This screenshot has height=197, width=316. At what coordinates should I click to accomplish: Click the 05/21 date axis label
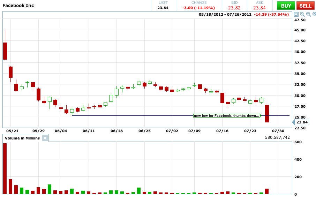[12, 131]
